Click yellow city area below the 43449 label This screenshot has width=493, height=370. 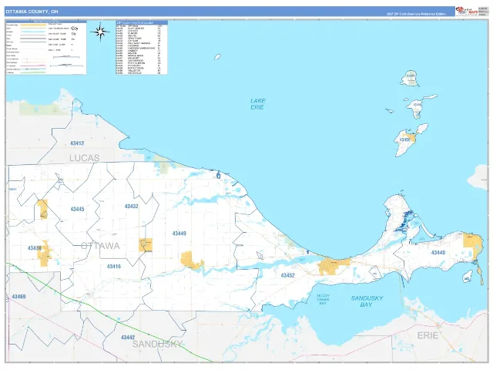(x=192, y=261)
